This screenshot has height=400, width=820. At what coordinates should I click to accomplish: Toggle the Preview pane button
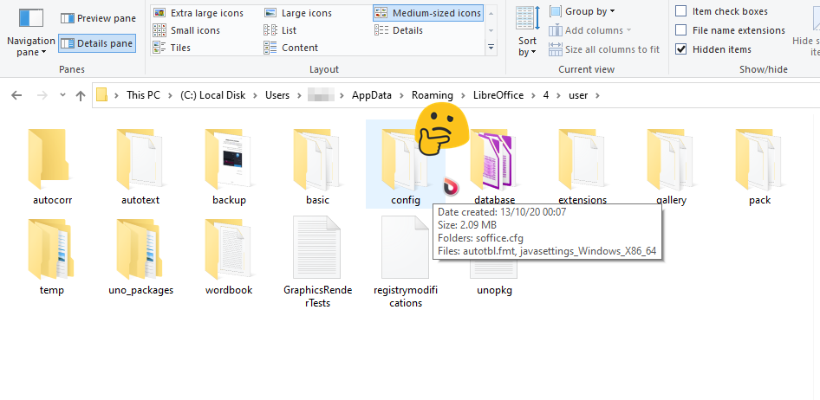[97, 18]
